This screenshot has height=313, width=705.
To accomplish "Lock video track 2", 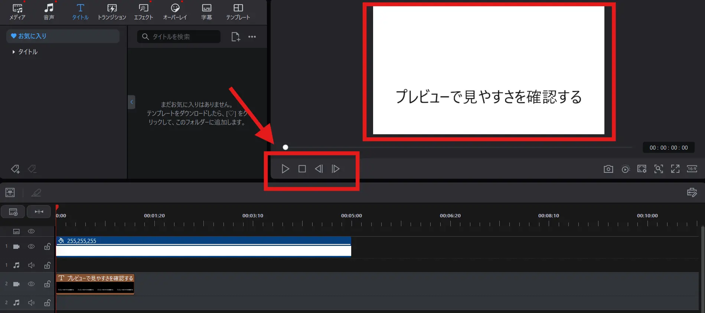I will click(47, 284).
